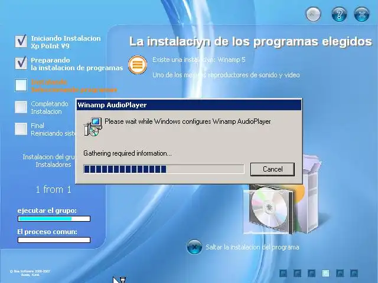Toggle the Iniciando Instalacion Xp PoInt V9 checkbox
The height and width of the screenshot is (283, 378).
coord(21,41)
